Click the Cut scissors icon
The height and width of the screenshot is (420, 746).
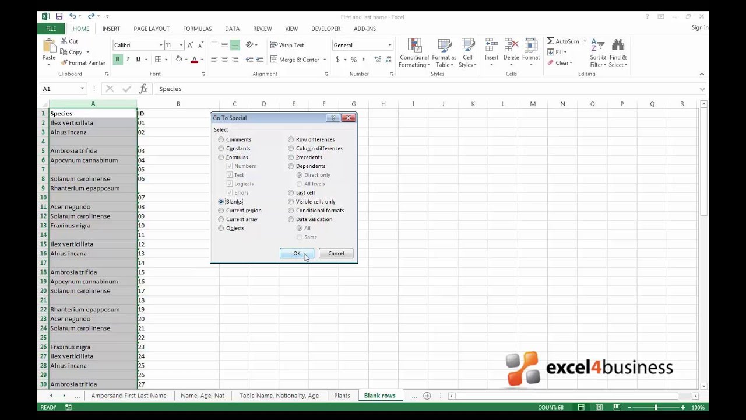(64, 41)
